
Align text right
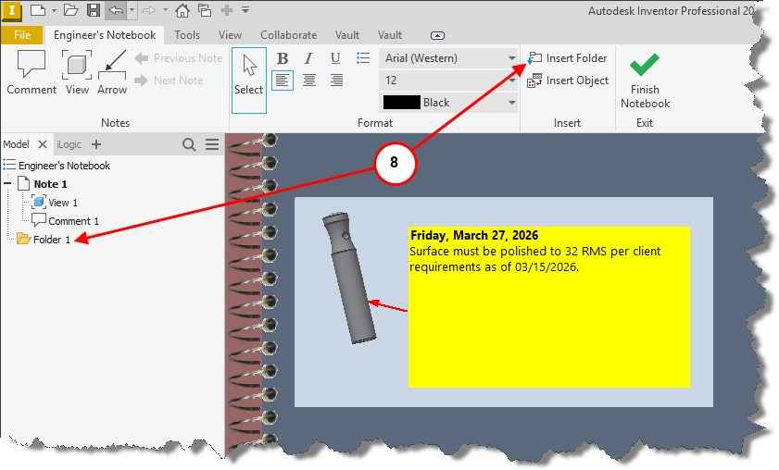click(x=336, y=80)
